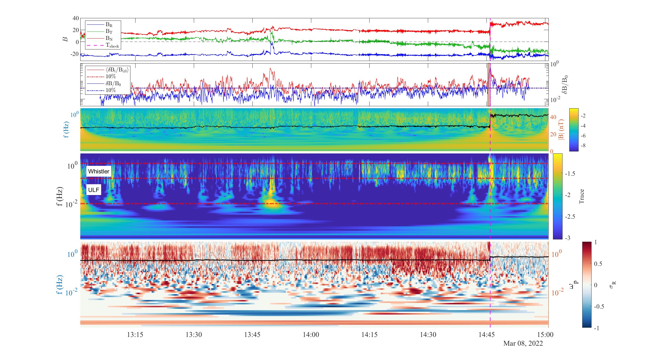Click the 14:30 time axis tick label
The width and height of the screenshot is (669, 360).
428,335
